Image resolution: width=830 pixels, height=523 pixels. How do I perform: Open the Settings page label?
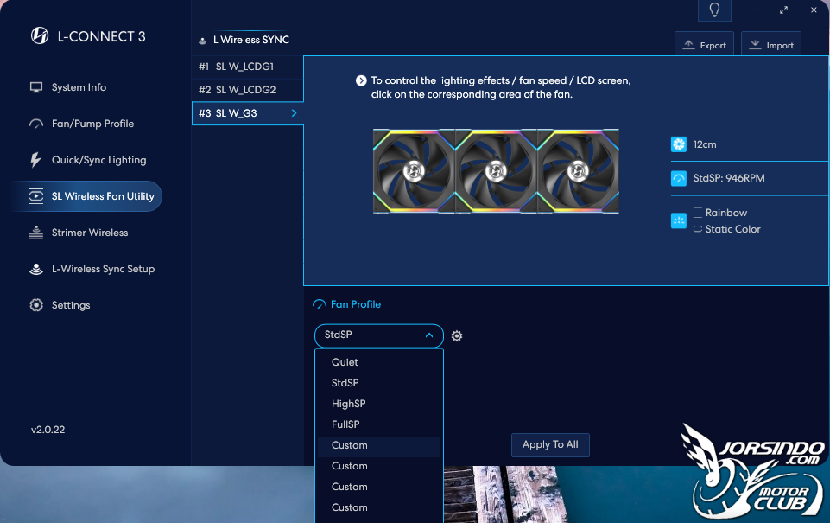[x=71, y=305]
